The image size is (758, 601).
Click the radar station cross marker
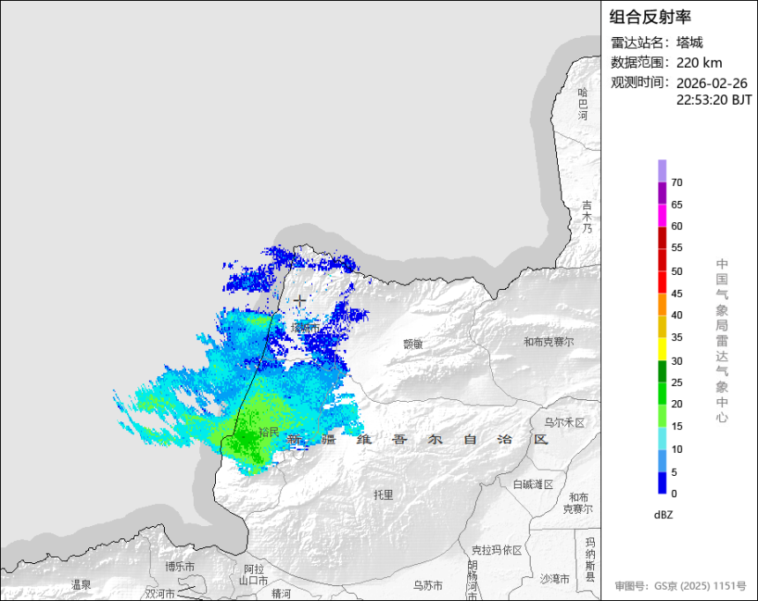click(x=300, y=300)
